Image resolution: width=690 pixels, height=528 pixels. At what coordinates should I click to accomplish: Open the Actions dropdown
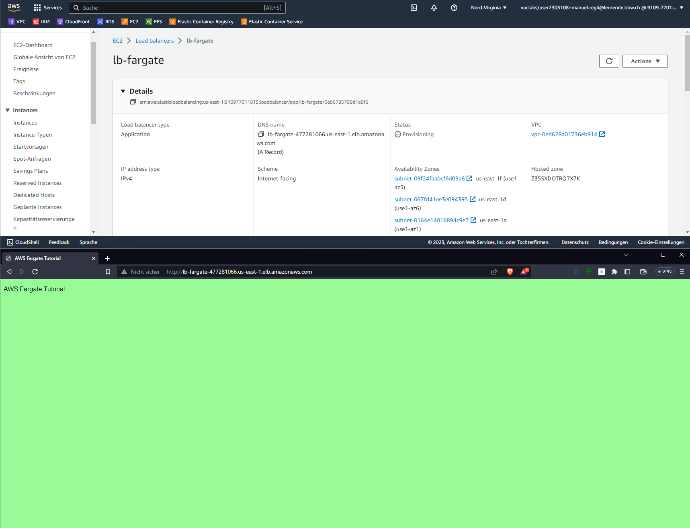645,61
